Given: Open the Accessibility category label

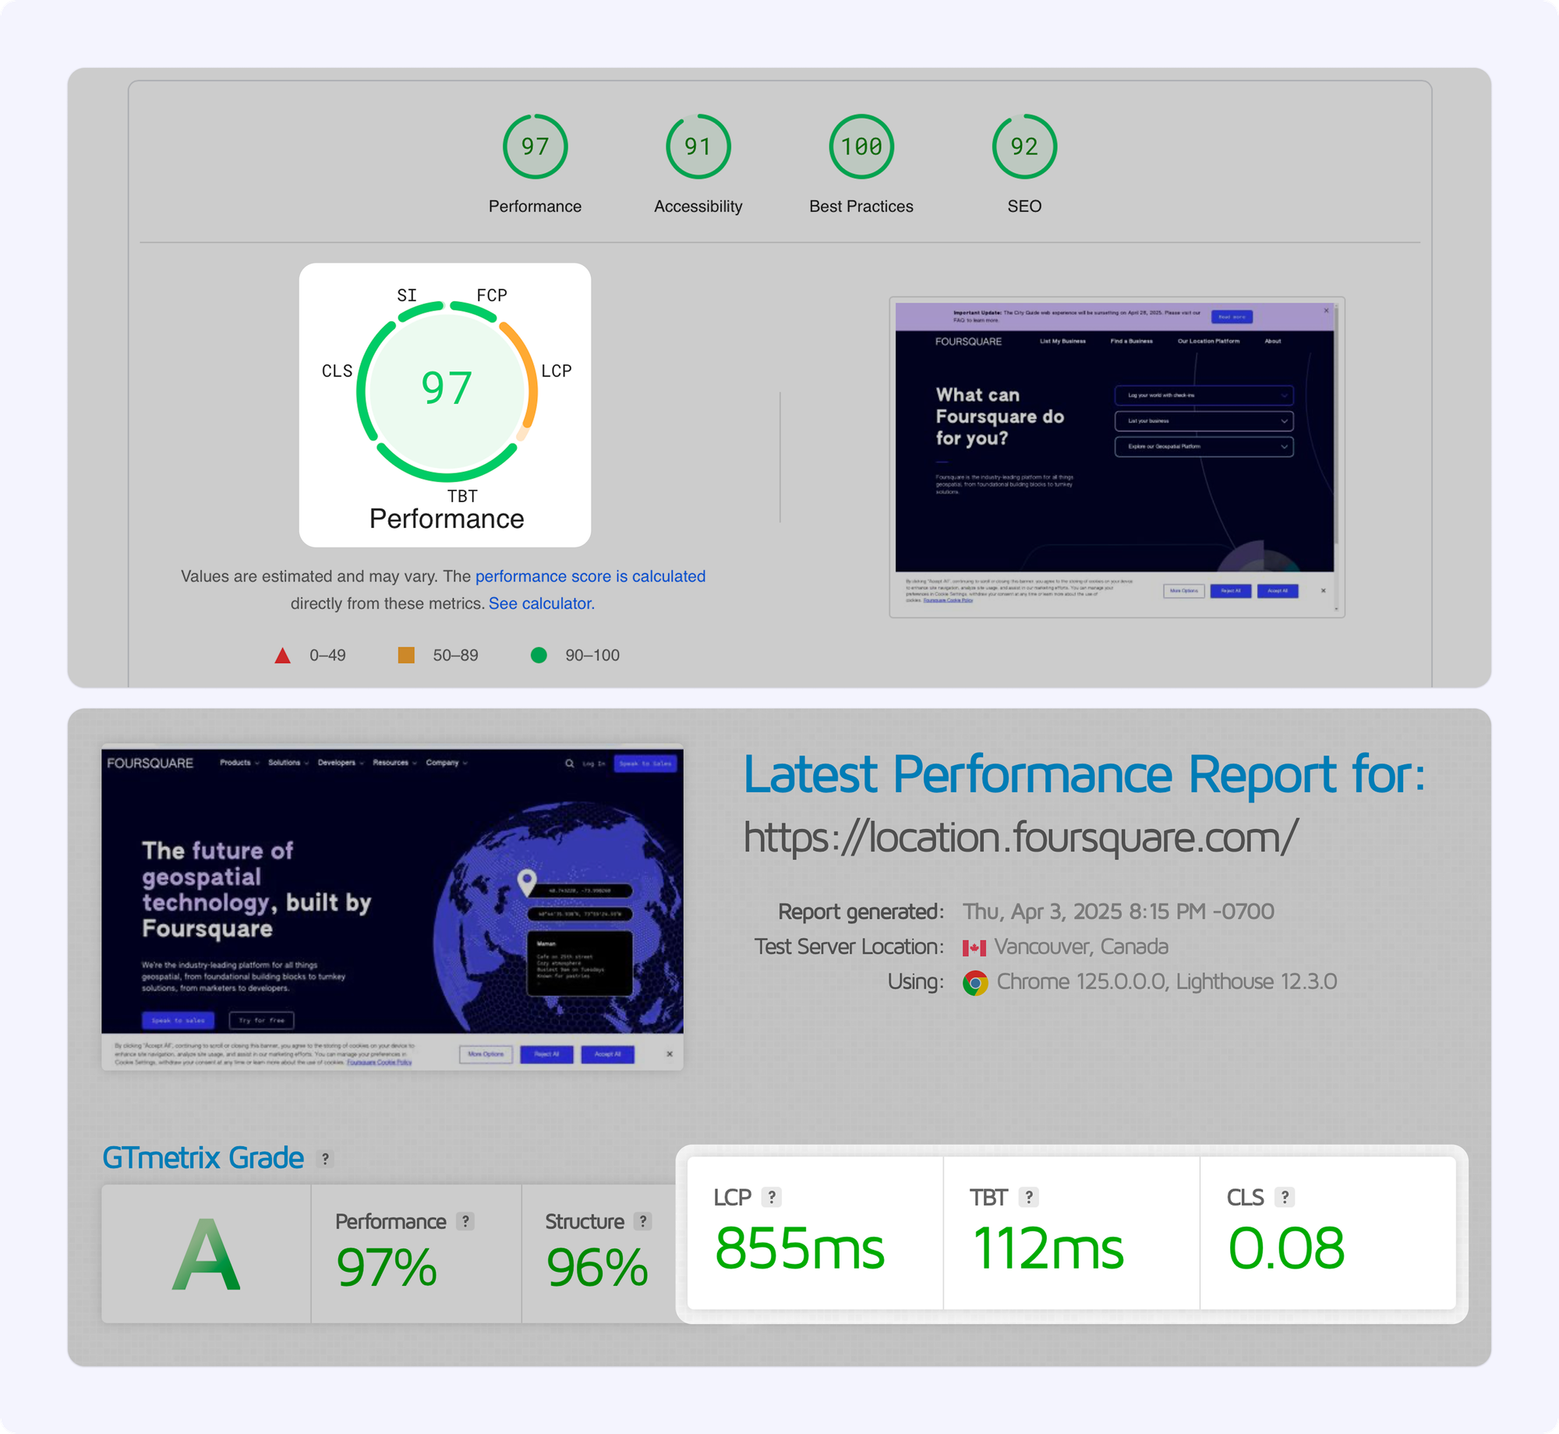Looking at the screenshot, I should click(698, 207).
